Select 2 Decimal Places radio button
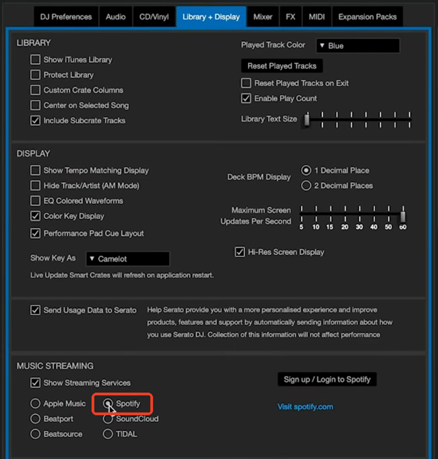Viewport: 438px width, 459px height. tap(306, 186)
